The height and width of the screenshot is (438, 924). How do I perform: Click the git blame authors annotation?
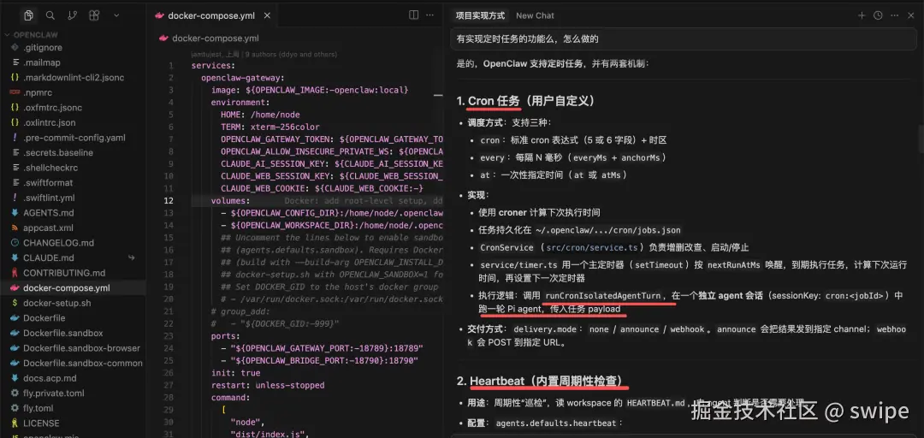[x=264, y=54]
